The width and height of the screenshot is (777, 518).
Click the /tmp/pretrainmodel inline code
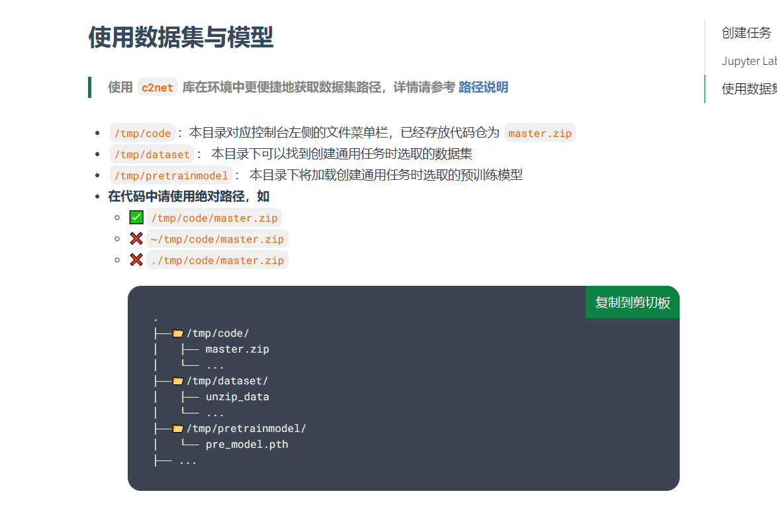(171, 176)
